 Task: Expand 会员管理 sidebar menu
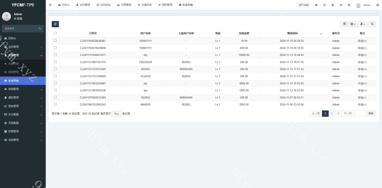point(23,47)
